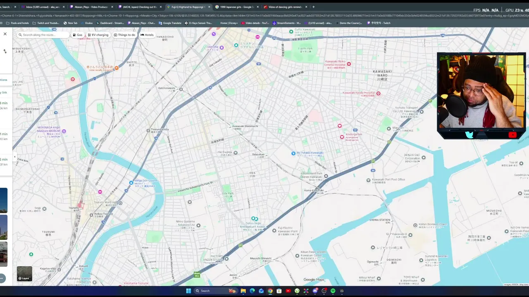This screenshot has height=297, width=529.
Task: Open the Oculus bookmark
Action: click(x=86, y=23)
